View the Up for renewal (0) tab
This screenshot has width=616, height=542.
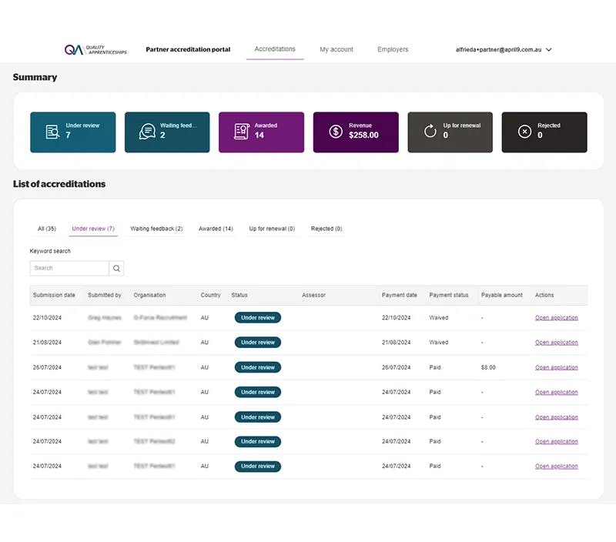[x=272, y=229]
